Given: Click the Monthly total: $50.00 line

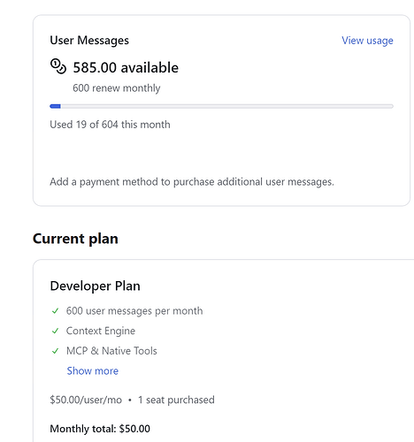Looking at the screenshot, I should tap(100, 429).
